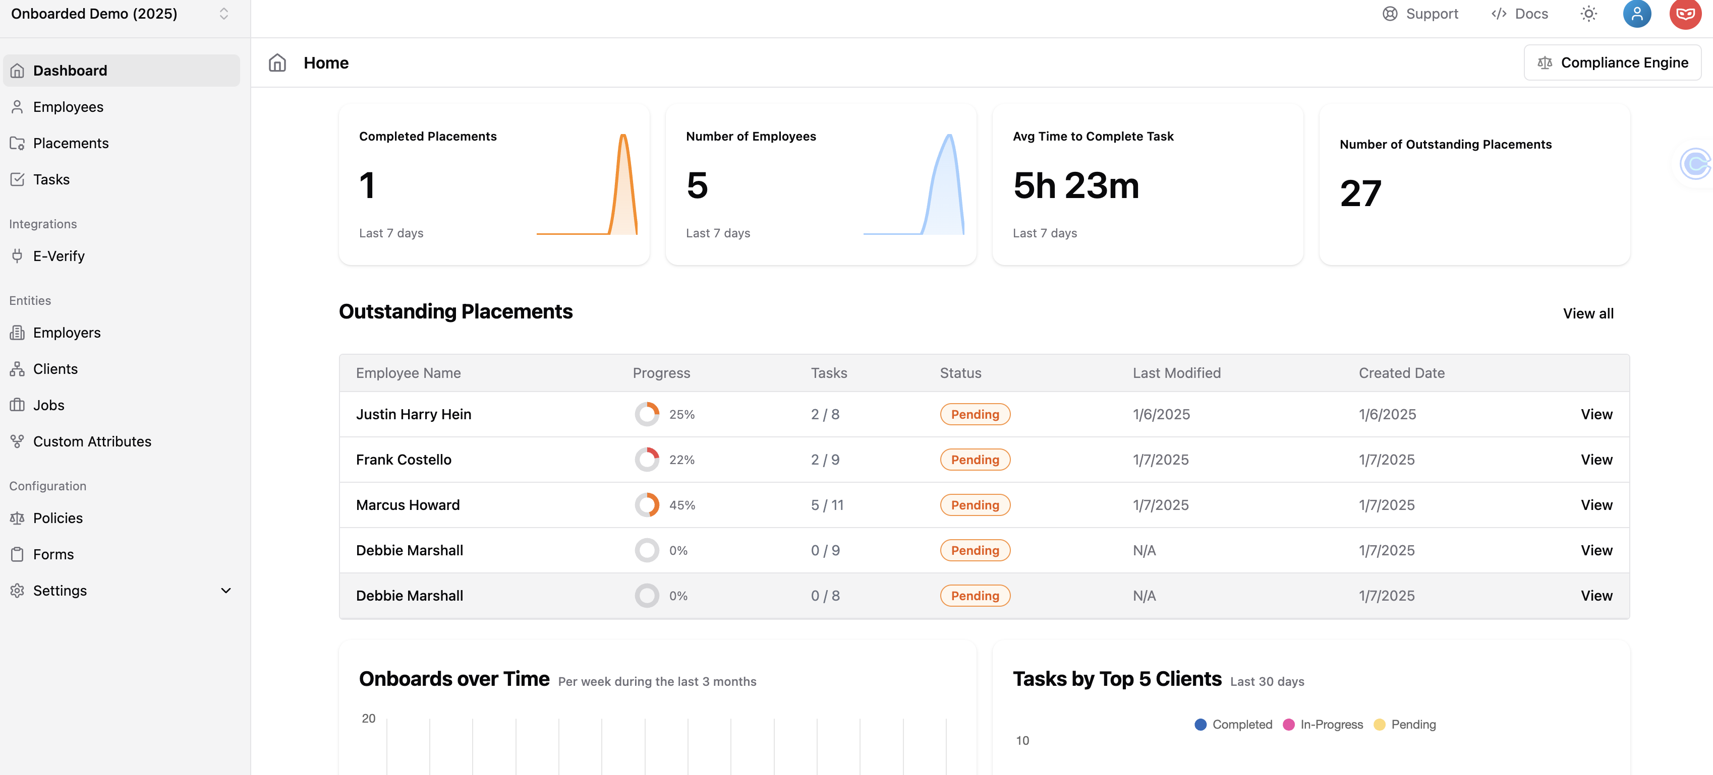
Task: Click the Home icon in the breadcrumb
Action: click(x=277, y=62)
